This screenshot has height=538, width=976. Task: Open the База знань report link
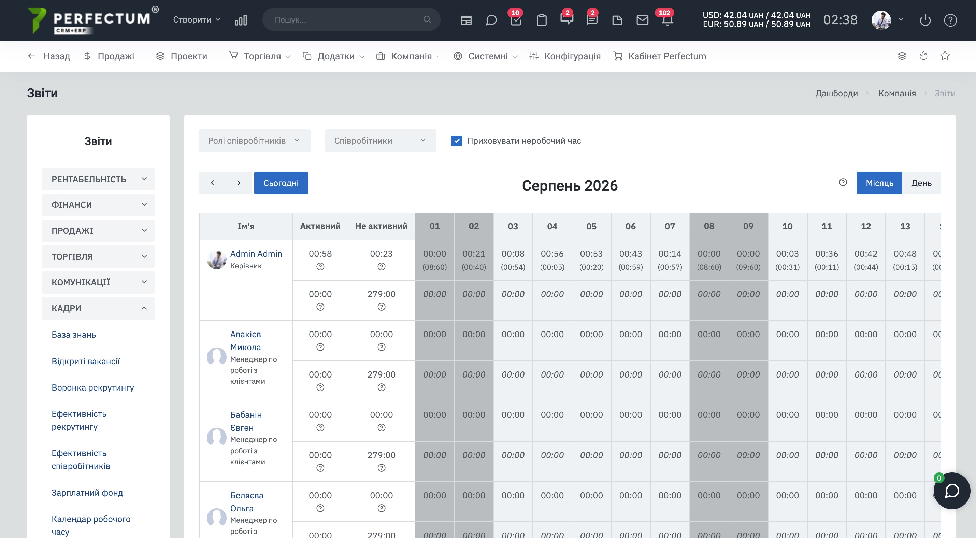[74, 335]
